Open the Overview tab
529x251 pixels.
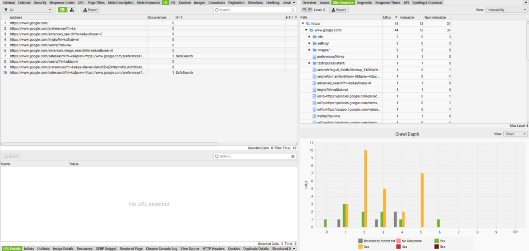coord(309,3)
